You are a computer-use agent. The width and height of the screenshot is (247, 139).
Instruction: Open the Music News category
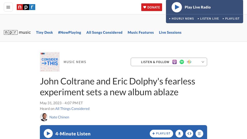(x=75, y=62)
